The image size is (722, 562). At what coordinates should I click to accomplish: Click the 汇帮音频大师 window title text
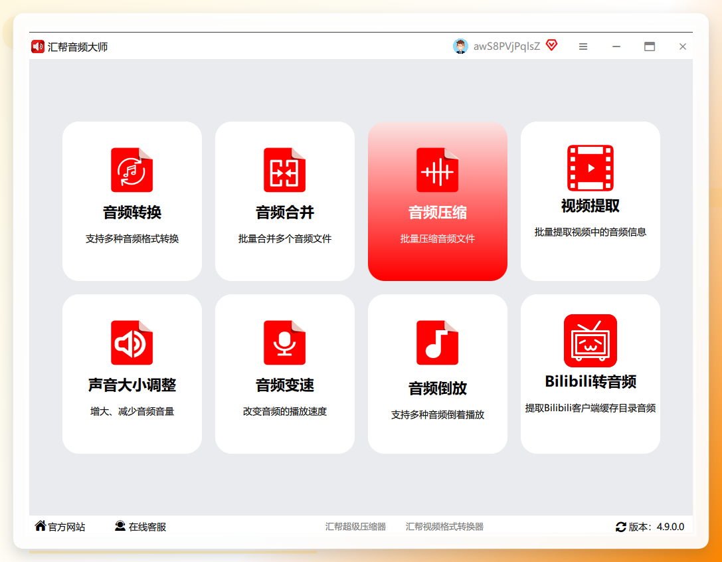[x=78, y=47]
